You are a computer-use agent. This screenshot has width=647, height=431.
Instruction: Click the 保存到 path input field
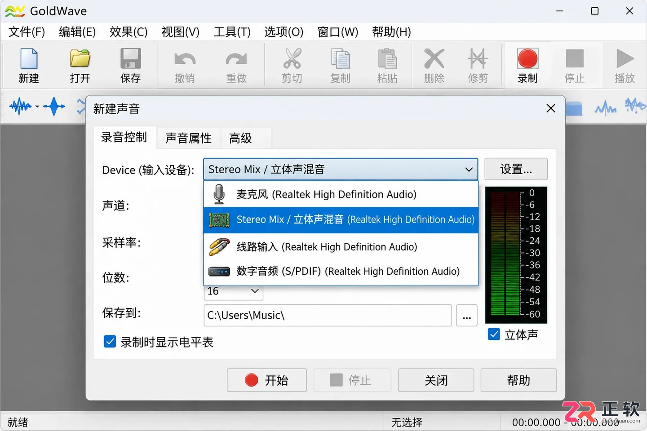(328, 315)
